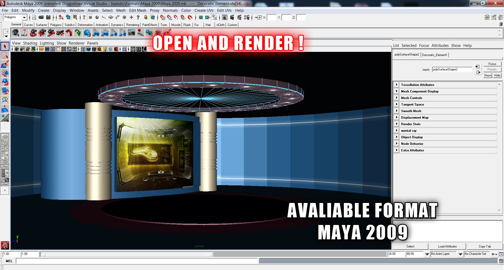Screen dimensions: 504x270
Task: Click the open scene folder icon
Action: (41, 18)
